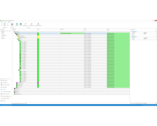Click the Back arrow navigation icon
Viewport: 157px width, 126px height.
[x=2, y=24]
